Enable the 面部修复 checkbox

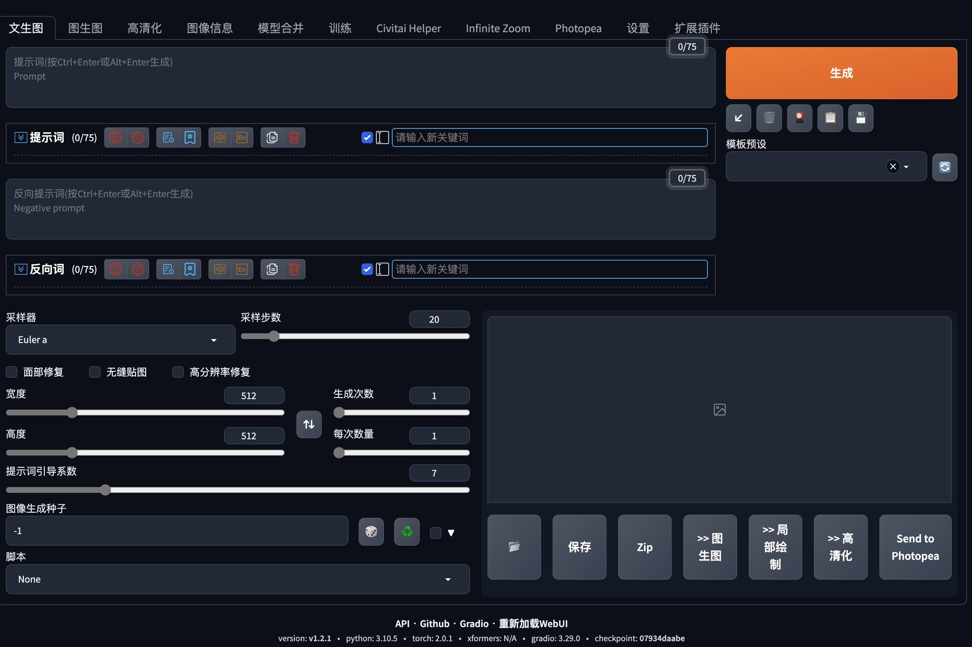pyautogui.click(x=12, y=372)
